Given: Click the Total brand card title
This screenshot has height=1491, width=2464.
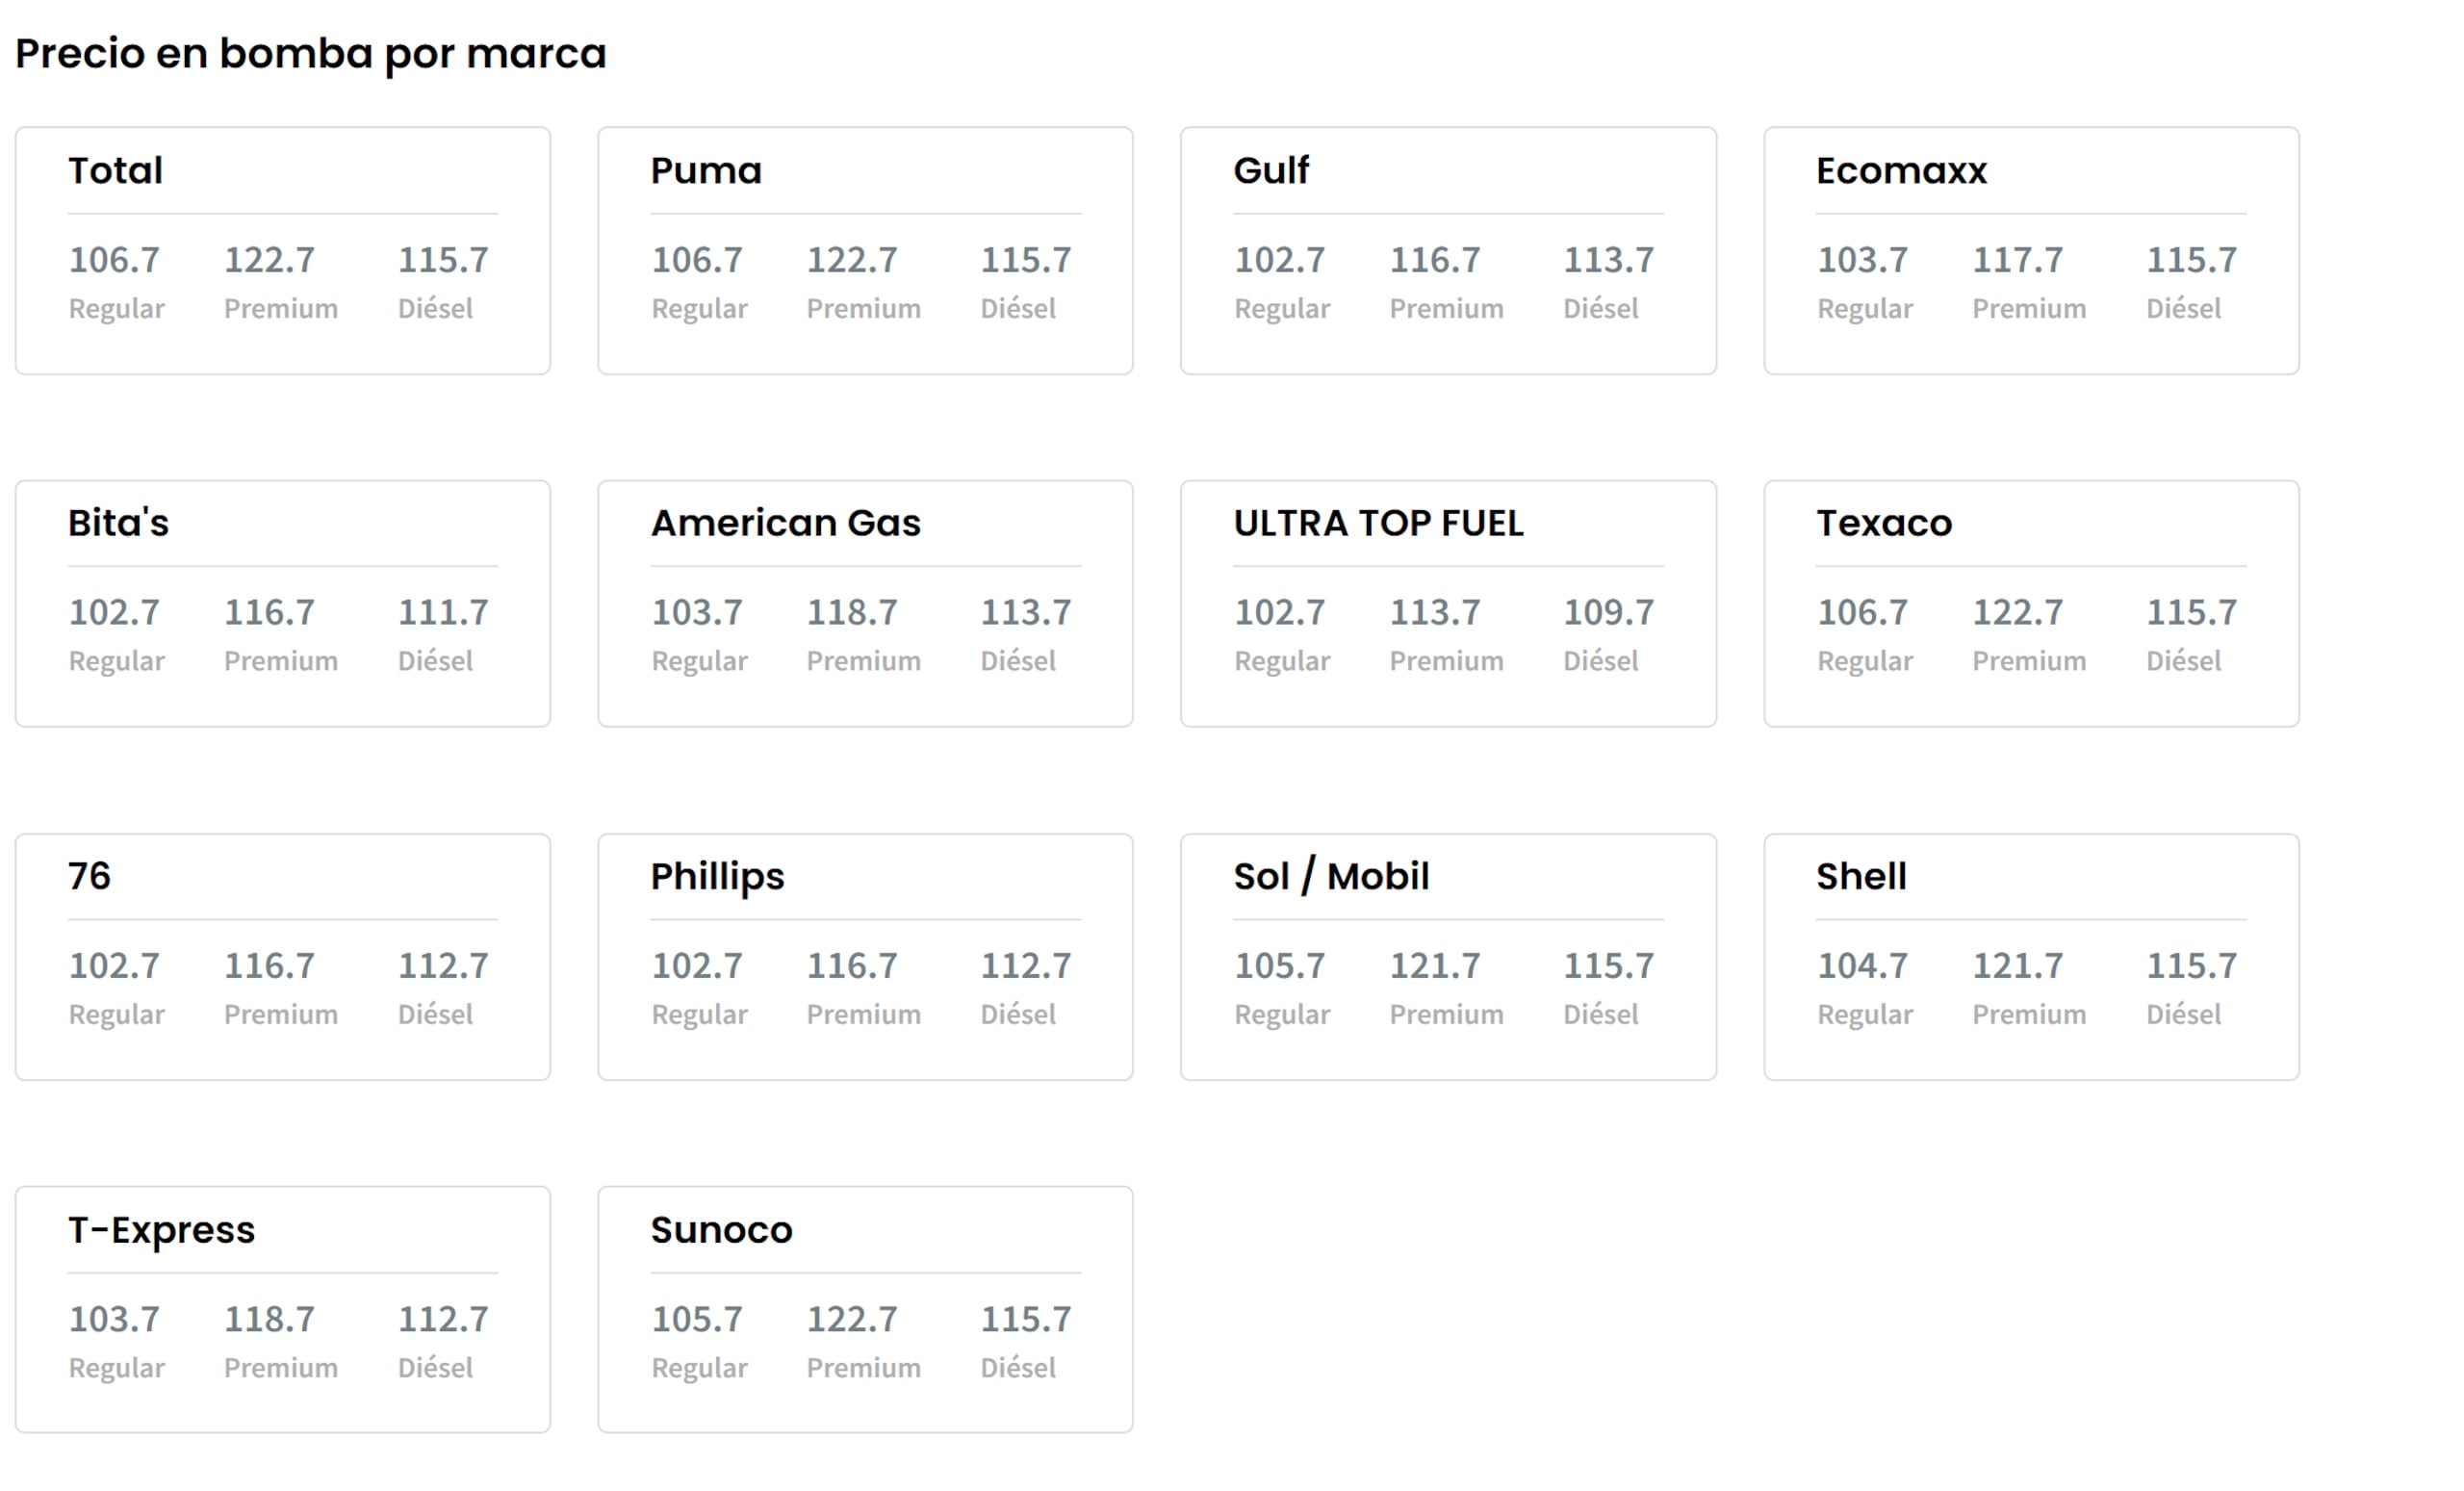Looking at the screenshot, I should coord(115,171).
